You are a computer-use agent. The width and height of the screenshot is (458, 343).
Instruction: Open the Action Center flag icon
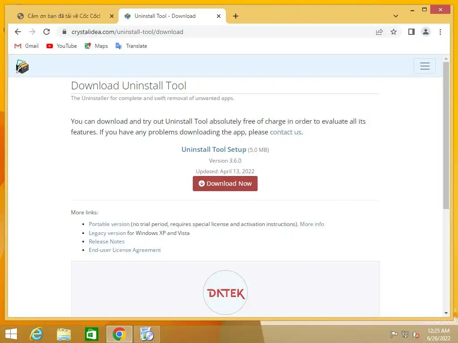coord(394,334)
